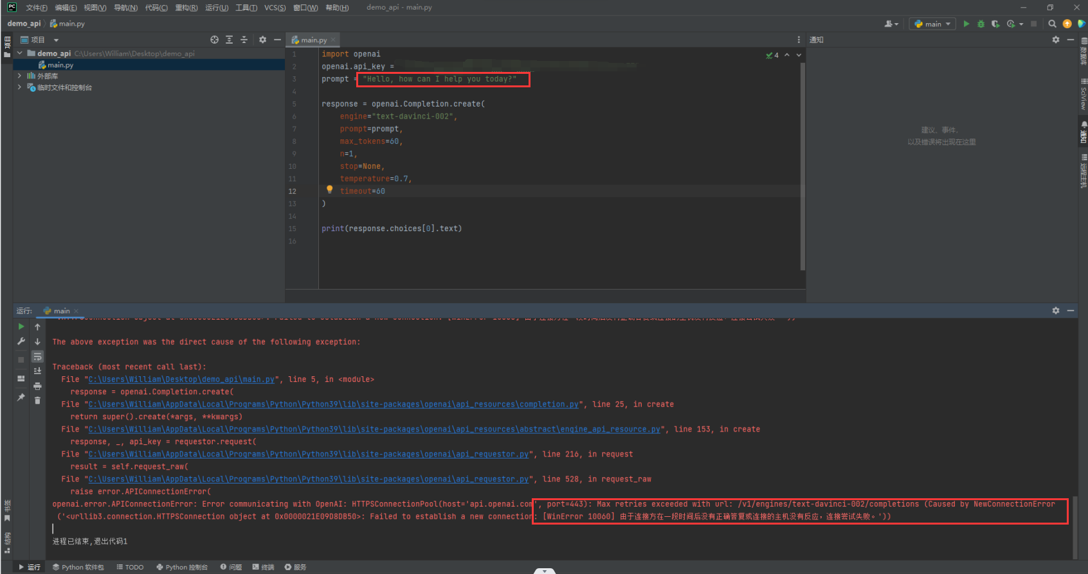Open 服务 tool window
The image size is (1088, 574).
pyautogui.click(x=296, y=567)
